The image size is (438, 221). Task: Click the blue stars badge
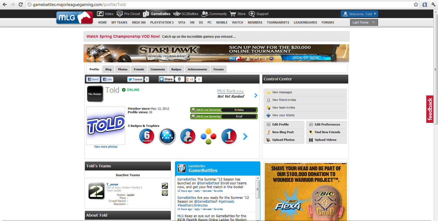click(167, 136)
